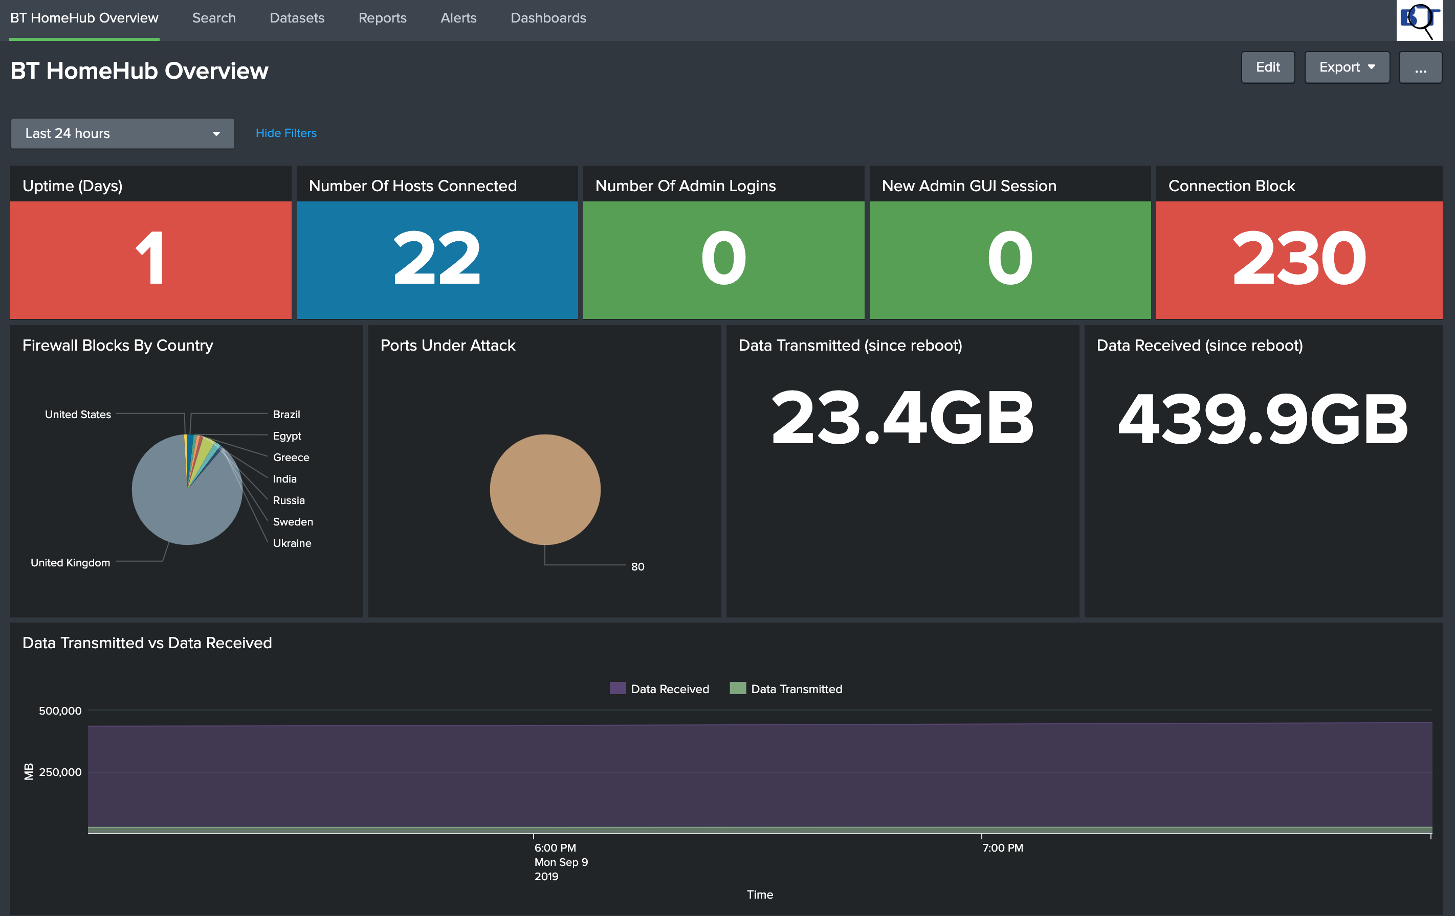Select the Sweden pie label
The width and height of the screenshot is (1455, 916).
coord(293,522)
